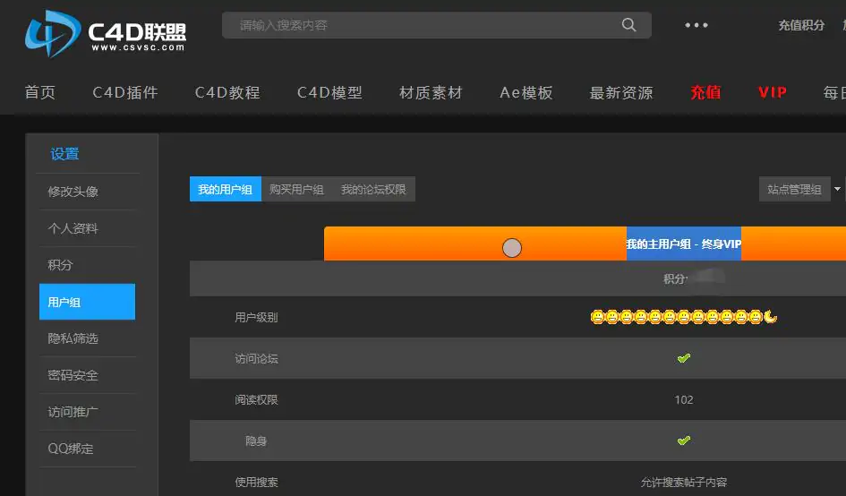Click the green checkmark for 隐身

click(x=684, y=440)
